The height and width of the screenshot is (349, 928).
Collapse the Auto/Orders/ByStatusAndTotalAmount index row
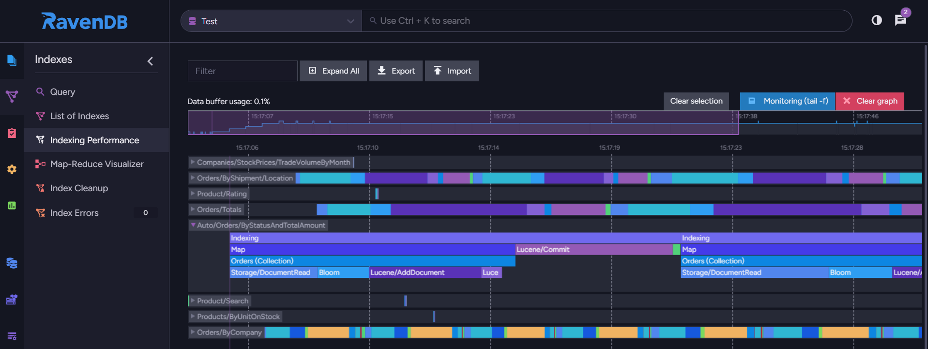[x=258, y=225]
